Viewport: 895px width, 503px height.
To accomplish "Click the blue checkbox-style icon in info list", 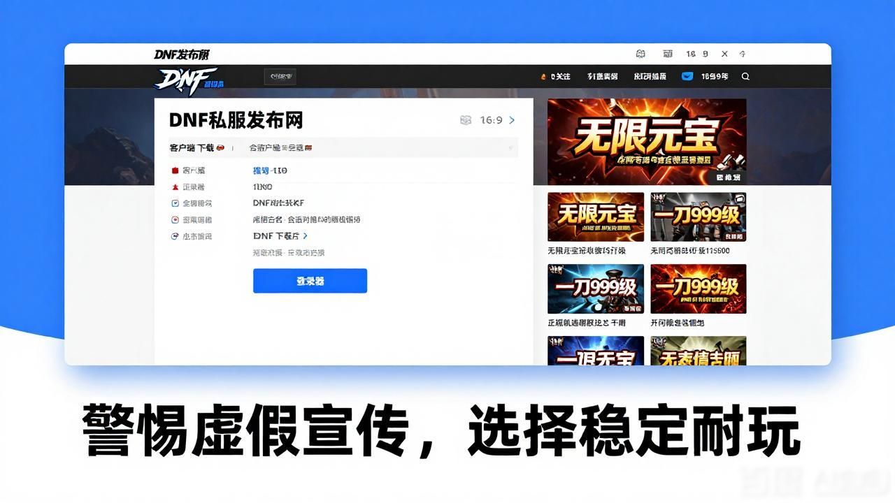I will click(175, 203).
